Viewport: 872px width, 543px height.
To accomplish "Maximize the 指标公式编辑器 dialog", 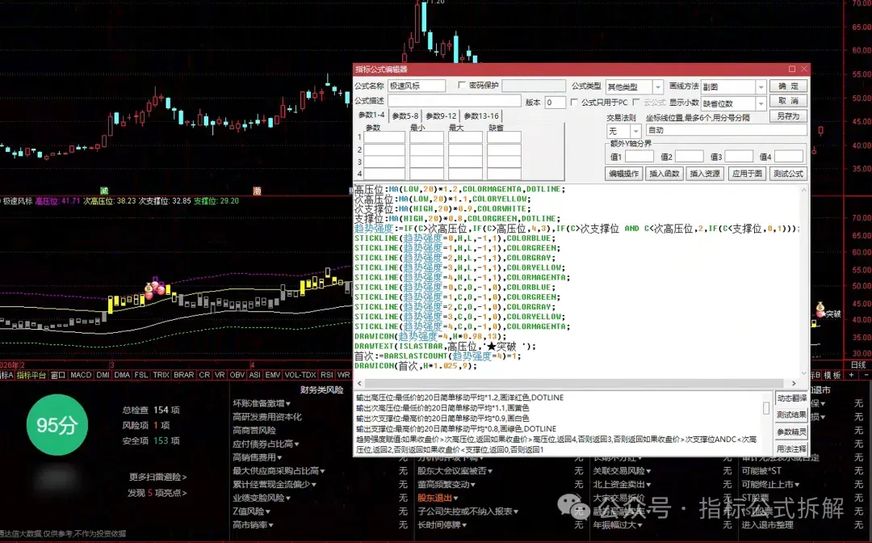I will click(x=792, y=69).
